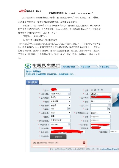Open the 政治面貌 dropdown
Screen dimensions: 119x168
tap(60, 106)
